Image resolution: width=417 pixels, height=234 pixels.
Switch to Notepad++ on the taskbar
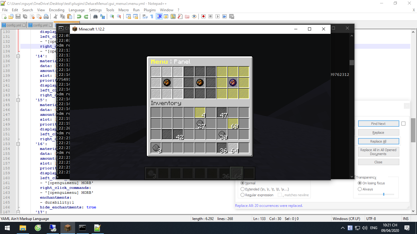point(97,228)
